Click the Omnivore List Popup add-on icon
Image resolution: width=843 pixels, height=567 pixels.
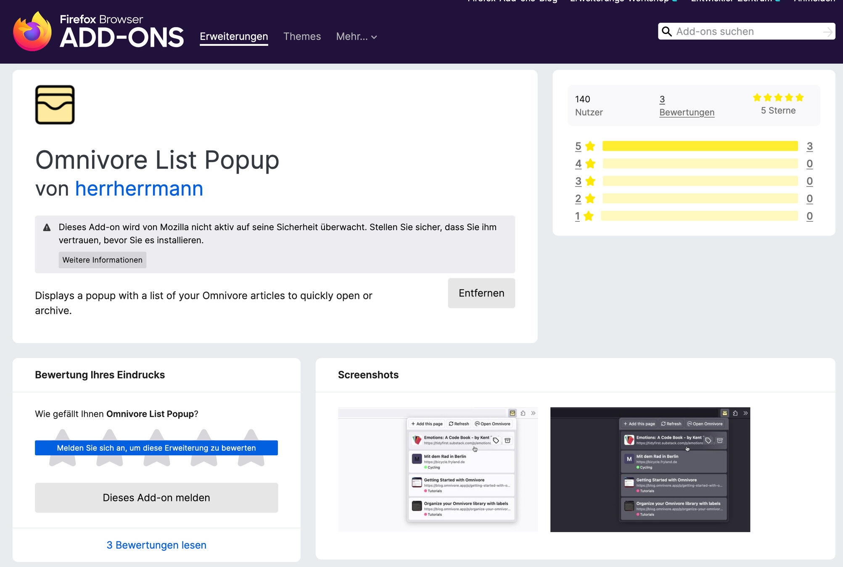point(55,105)
